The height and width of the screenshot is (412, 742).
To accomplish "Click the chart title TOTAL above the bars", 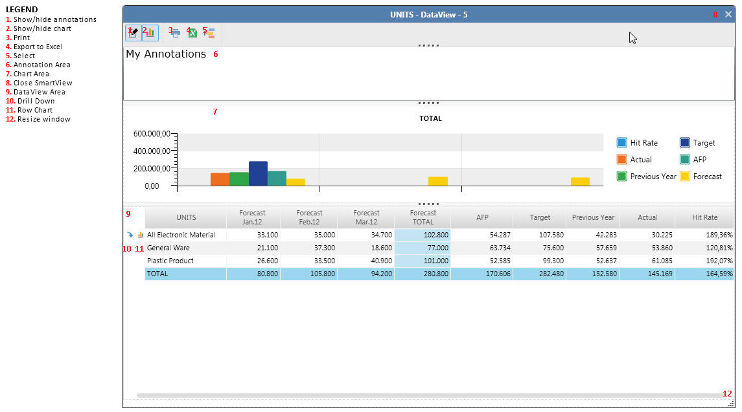I will [x=430, y=118].
